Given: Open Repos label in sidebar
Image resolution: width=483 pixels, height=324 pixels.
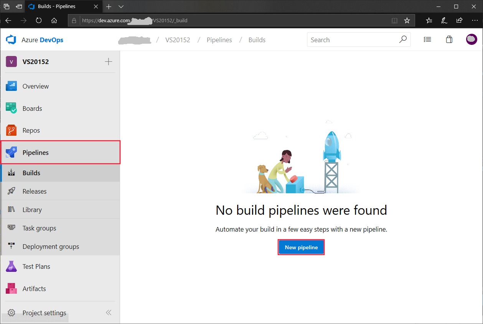Looking at the screenshot, I should 31,130.
